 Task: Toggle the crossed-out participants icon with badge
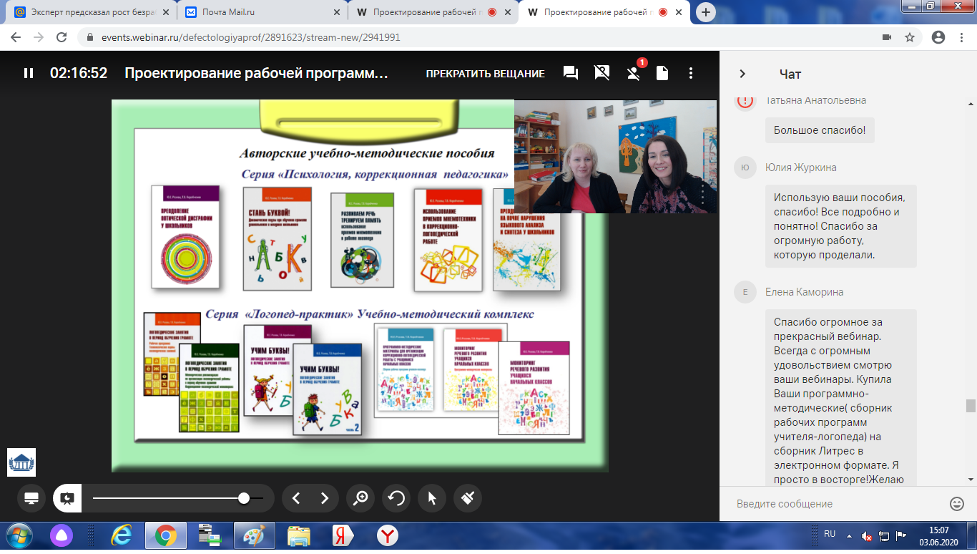click(633, 73)
